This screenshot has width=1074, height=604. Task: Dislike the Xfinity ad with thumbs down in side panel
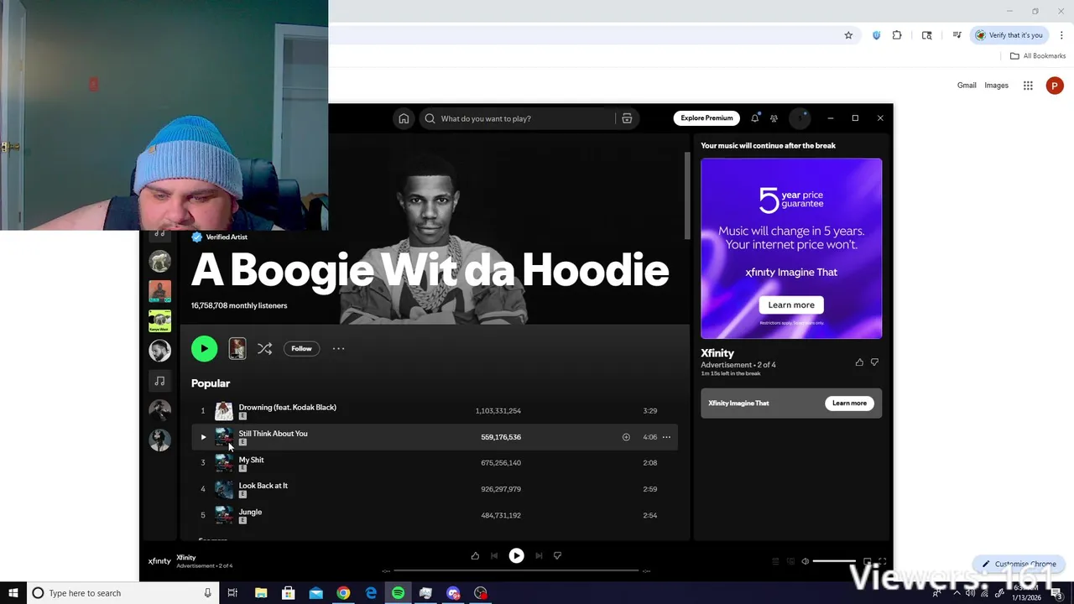coord(874,362)
